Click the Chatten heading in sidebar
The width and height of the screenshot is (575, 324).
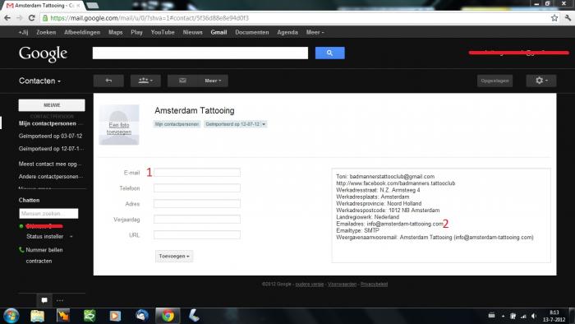[29, 200]
